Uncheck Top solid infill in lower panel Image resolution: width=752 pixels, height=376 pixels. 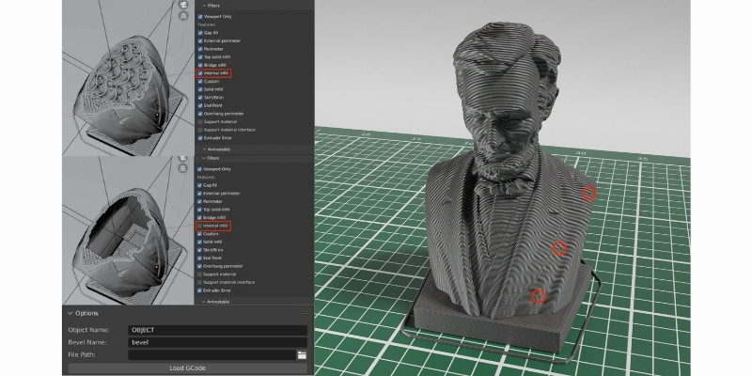tap(200, 210)
